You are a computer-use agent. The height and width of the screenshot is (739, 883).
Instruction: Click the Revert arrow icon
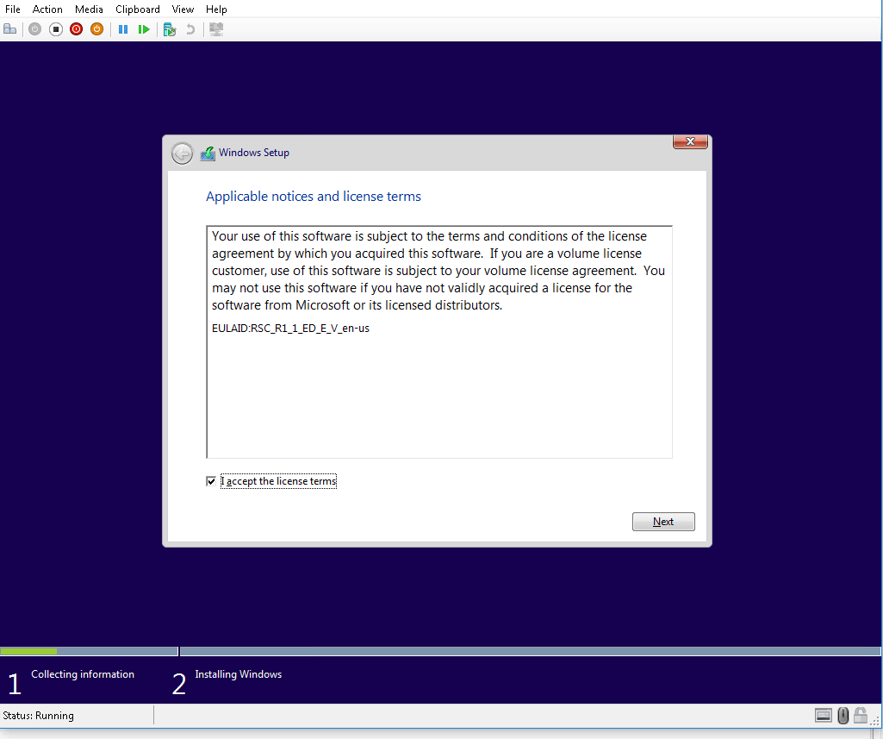coord(190,29)
